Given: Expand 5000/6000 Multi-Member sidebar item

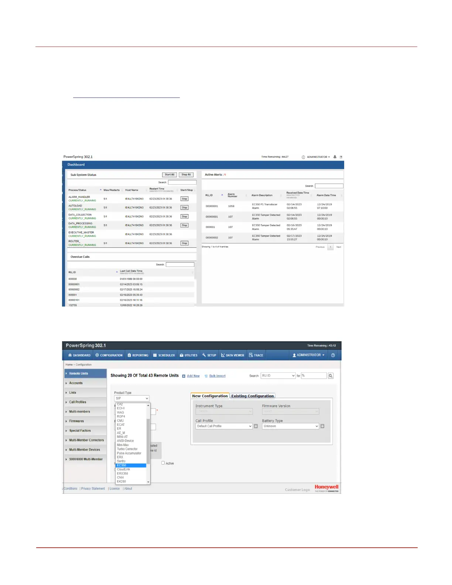Looking at the screenshot, I should (85, 459).
